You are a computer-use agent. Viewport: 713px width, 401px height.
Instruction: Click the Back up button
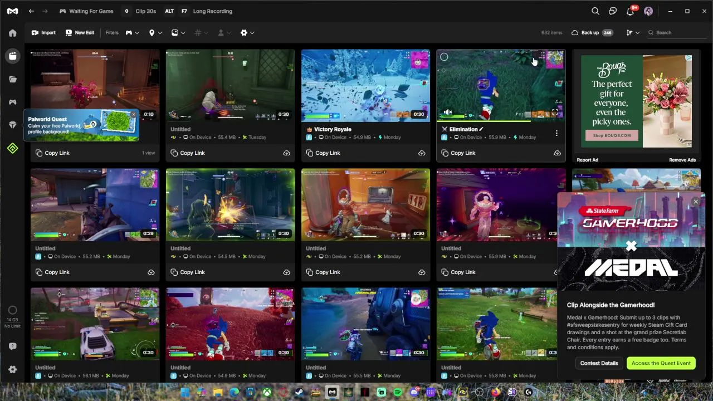point(592,33)
